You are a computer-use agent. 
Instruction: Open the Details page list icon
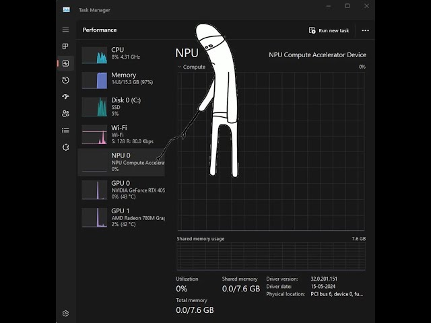(x=65, y=130)
